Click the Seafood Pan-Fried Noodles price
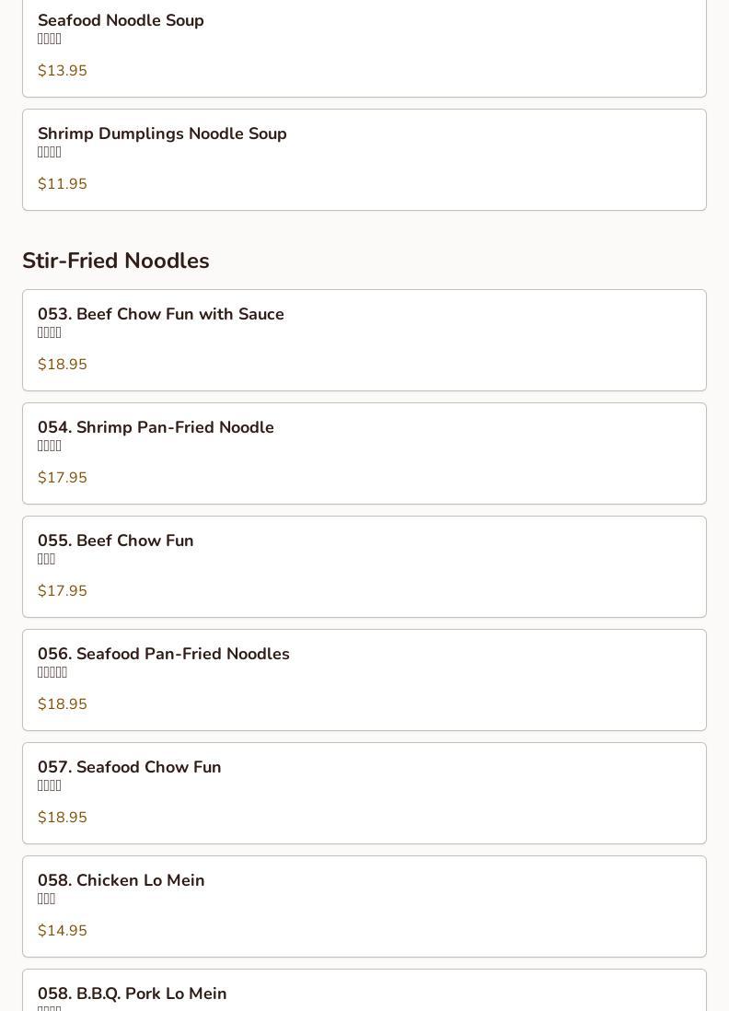The height and width of the screenshot is (1011, 729). tap(63, 704)
